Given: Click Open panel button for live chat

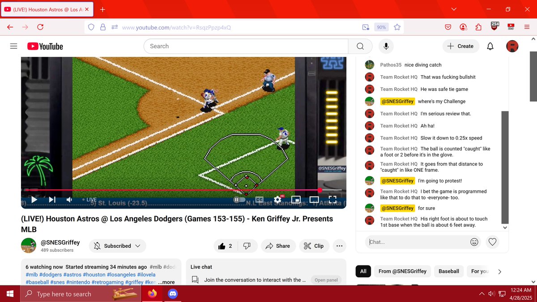Looking at the screenshot, I should coord(326,280).
